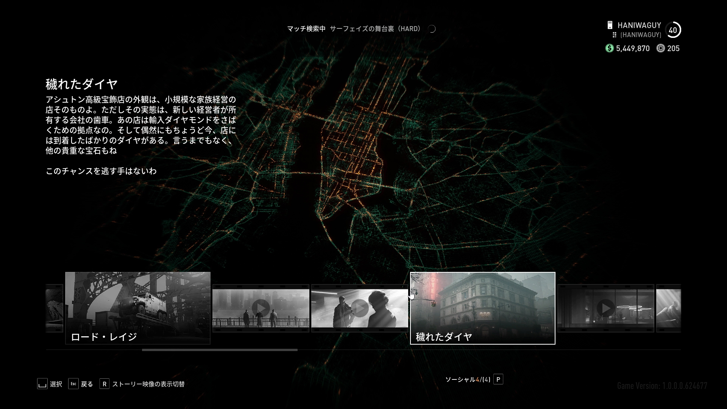Click the horizontal heist list scrollbar

(220, 350)
